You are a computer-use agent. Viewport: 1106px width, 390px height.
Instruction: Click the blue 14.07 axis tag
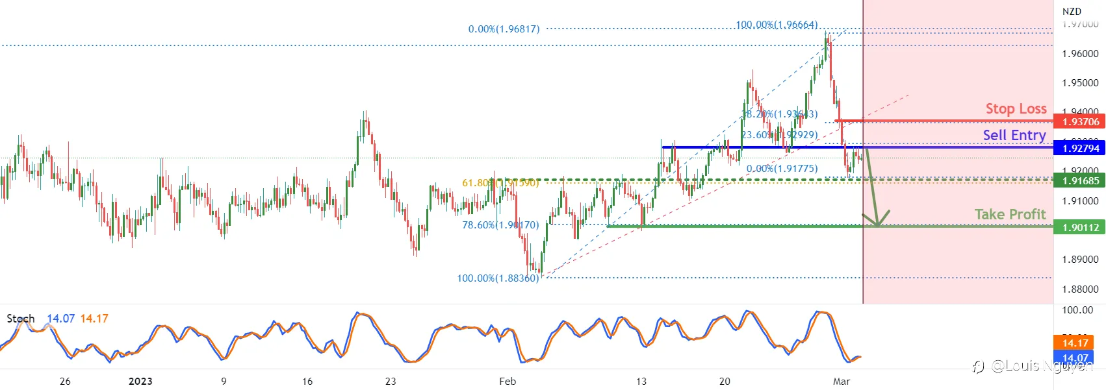(x=1075, y=358)
